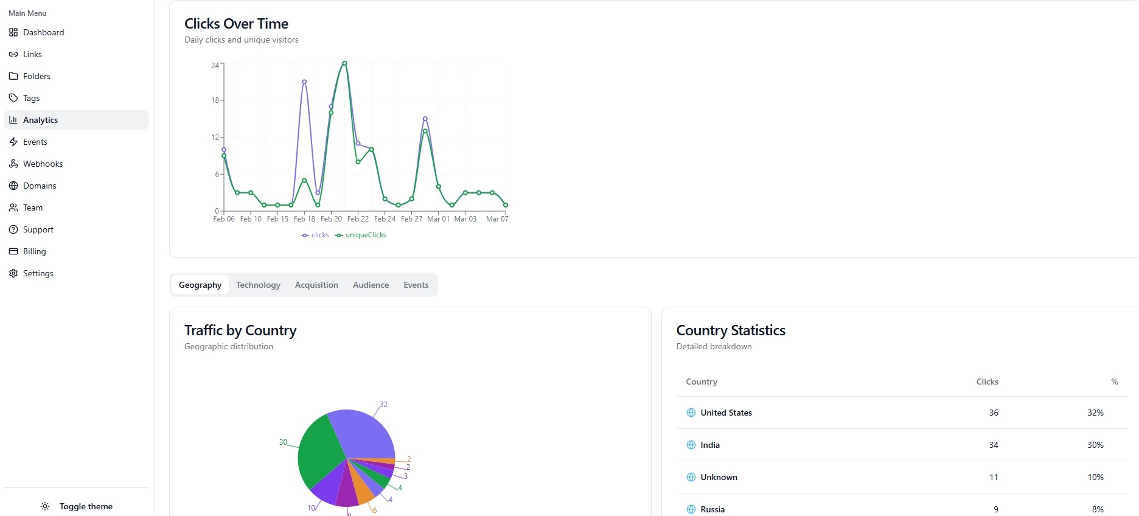
Task: Click the Tags label icon
Action: (13, 98)
